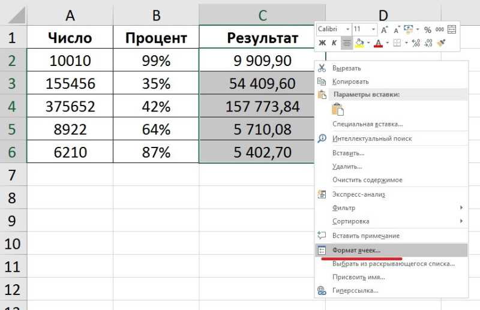
Task: Open the font color dropdown arrow
Action: [x=387, y=43]
